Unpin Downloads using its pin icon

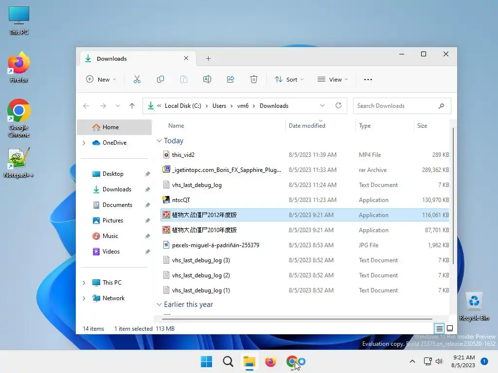coord(148,189)
